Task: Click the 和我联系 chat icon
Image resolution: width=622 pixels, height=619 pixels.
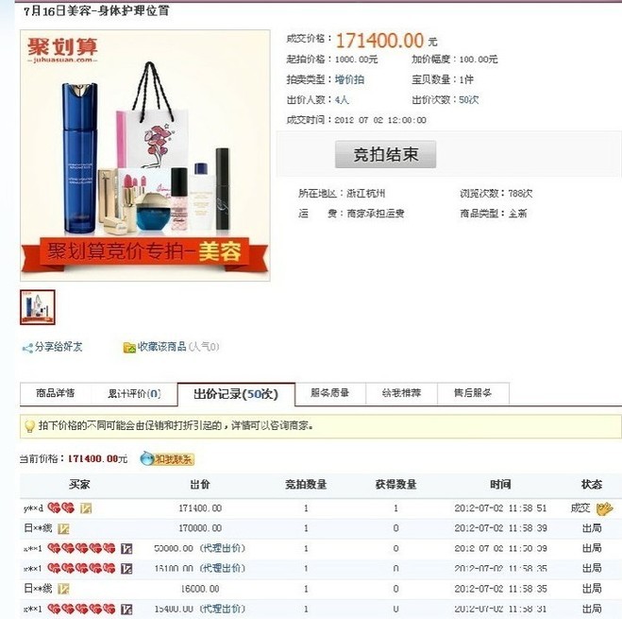Action: click(167, 459)
